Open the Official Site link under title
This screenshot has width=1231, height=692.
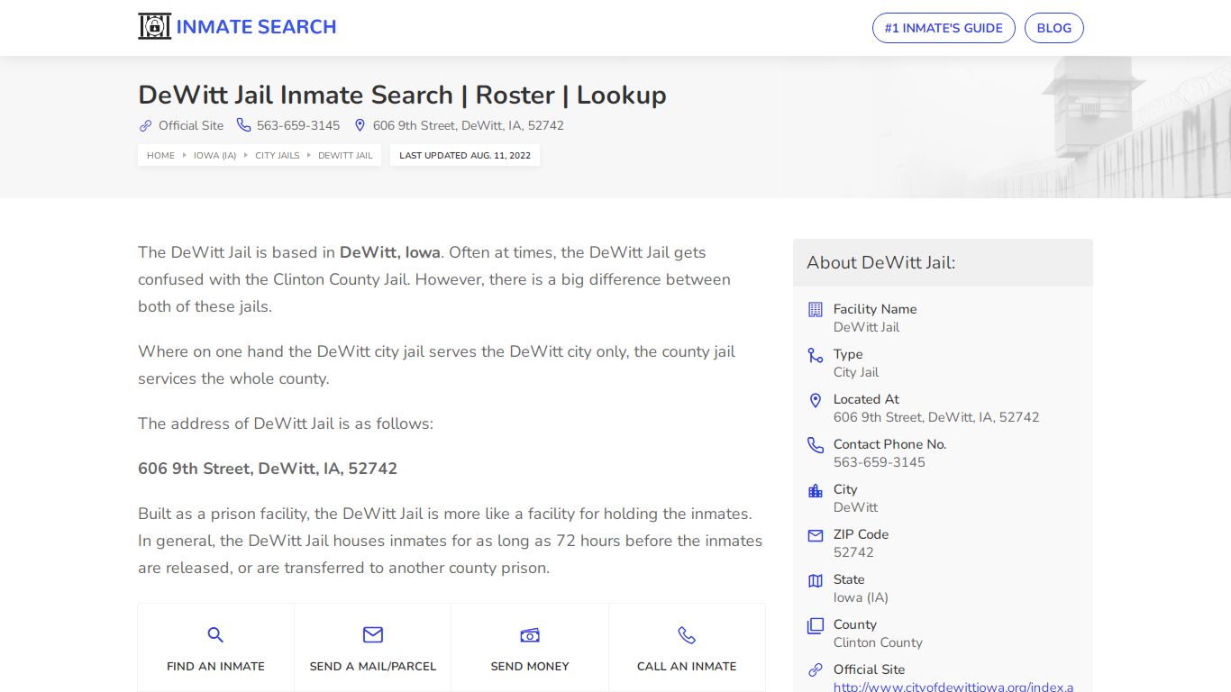(x=191, y=126)
